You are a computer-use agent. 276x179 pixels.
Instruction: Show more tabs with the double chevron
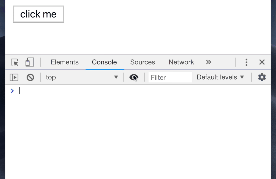pyautogui.click(x=208, y=62)
